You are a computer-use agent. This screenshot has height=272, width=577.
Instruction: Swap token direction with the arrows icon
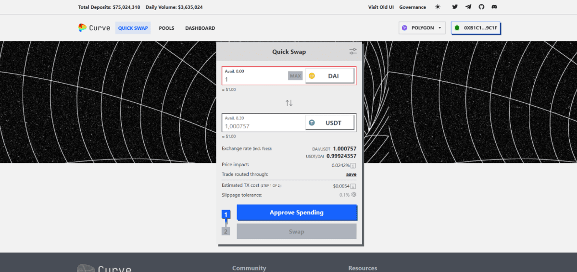tap(289, 103)
